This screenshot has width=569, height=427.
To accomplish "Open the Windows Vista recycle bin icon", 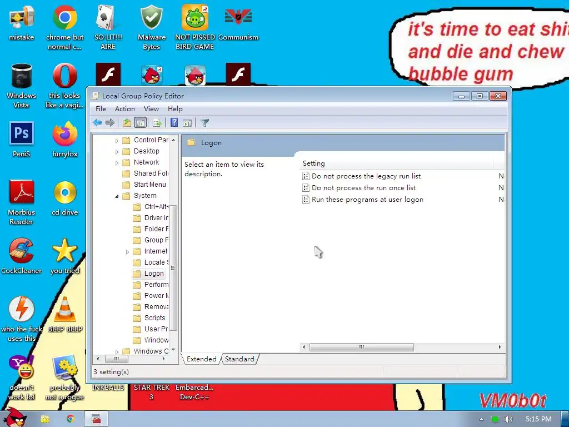I will click(22, 86).
